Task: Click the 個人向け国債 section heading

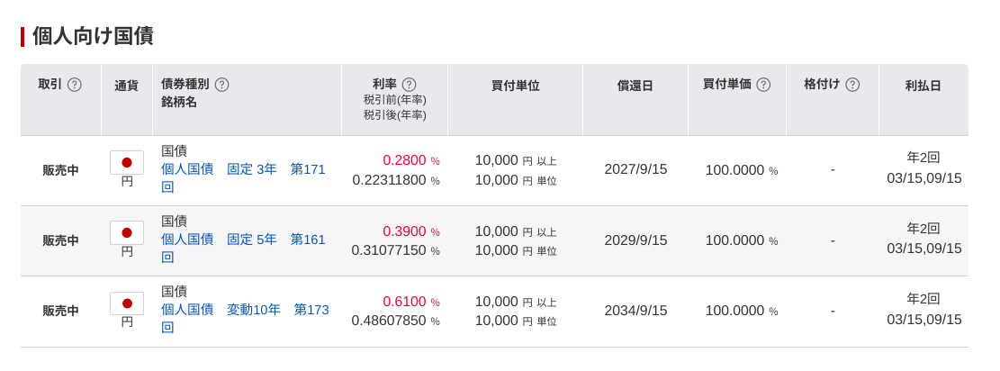Action: 93,36
